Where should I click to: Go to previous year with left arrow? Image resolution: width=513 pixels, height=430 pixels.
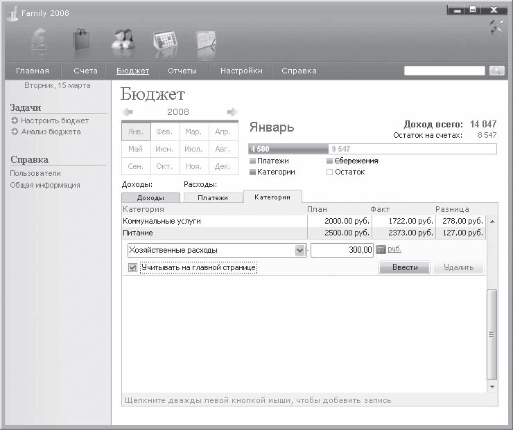pos(128,112)
